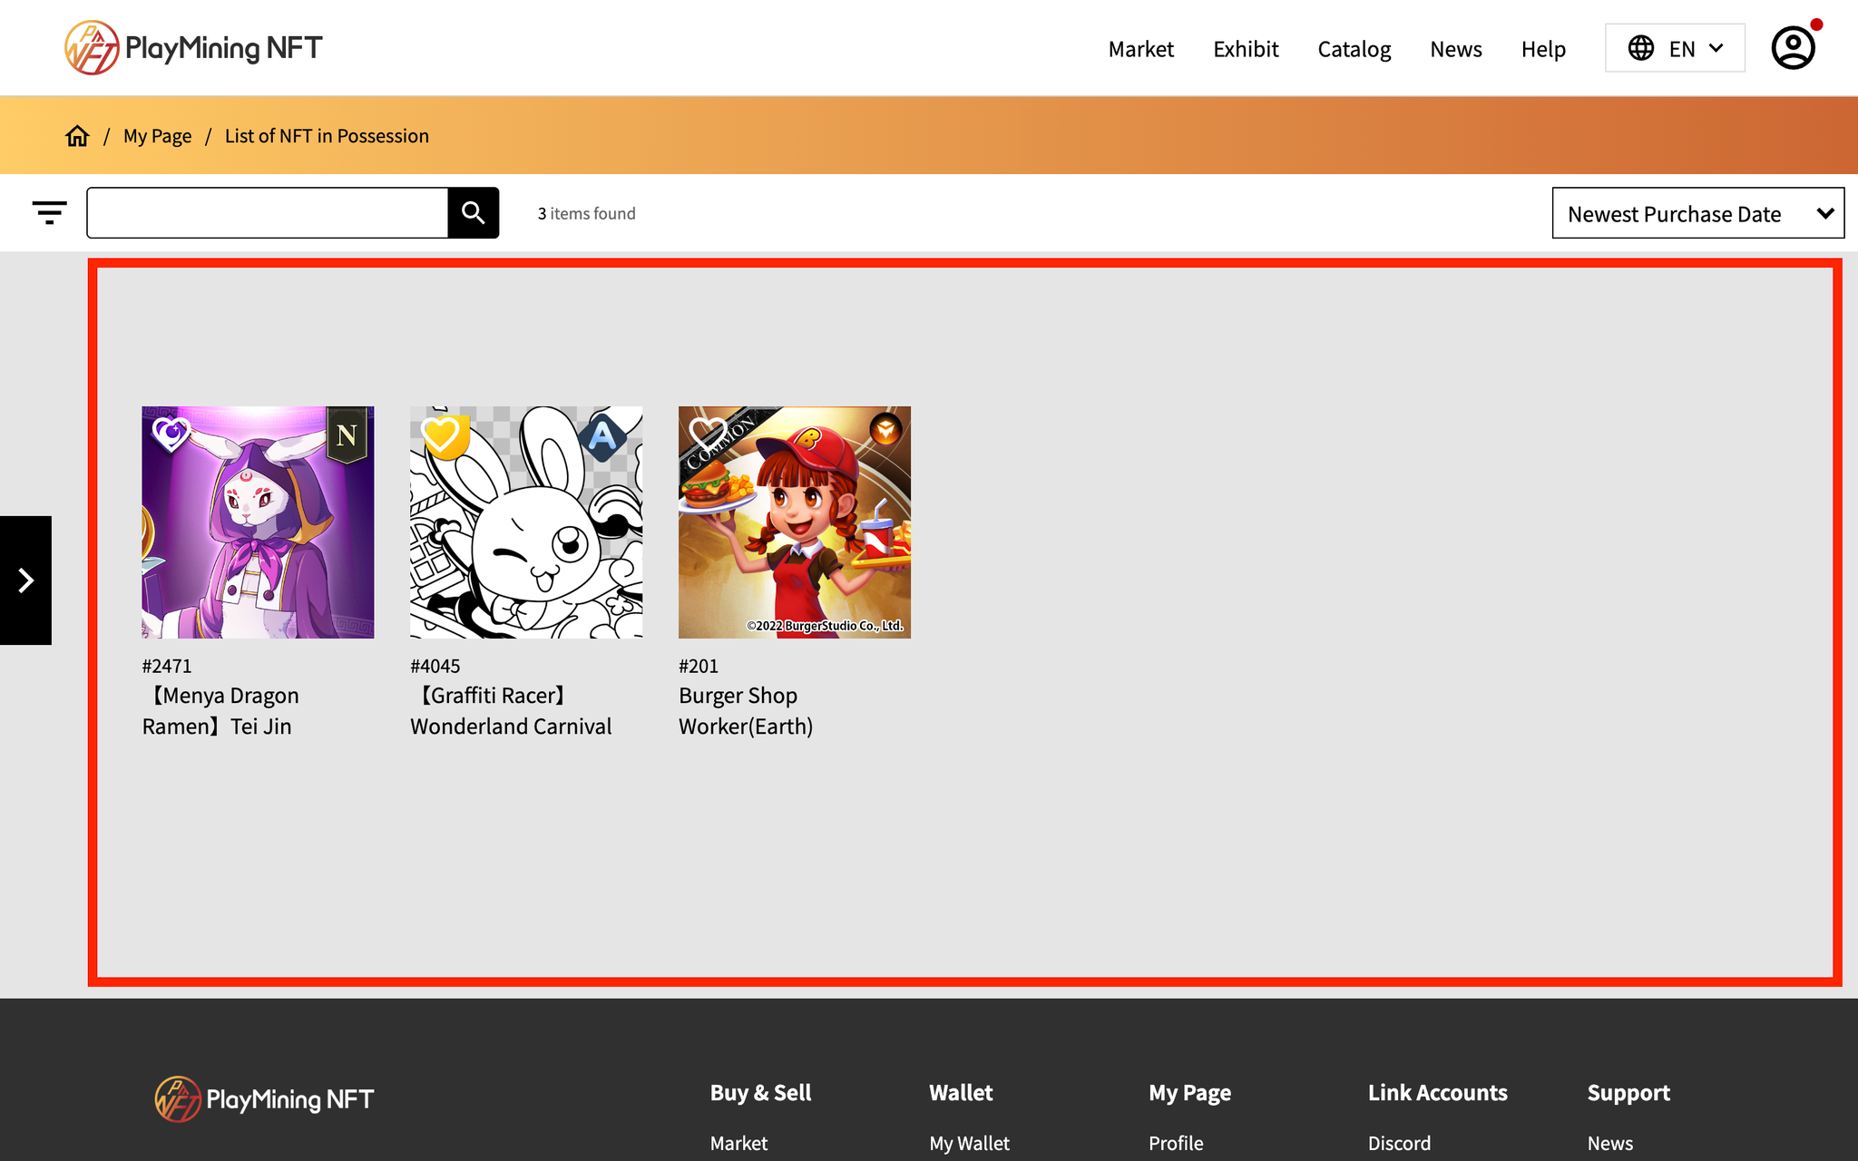The height and width of the screenshot is (1161, 1858).
Task: Toggle favorite heart on Wonderland Carnival NFT
Action: coord(442,435)
